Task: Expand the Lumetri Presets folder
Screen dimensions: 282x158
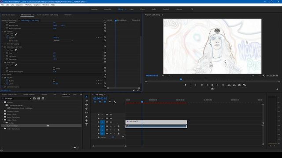Action: coord(2,111)
